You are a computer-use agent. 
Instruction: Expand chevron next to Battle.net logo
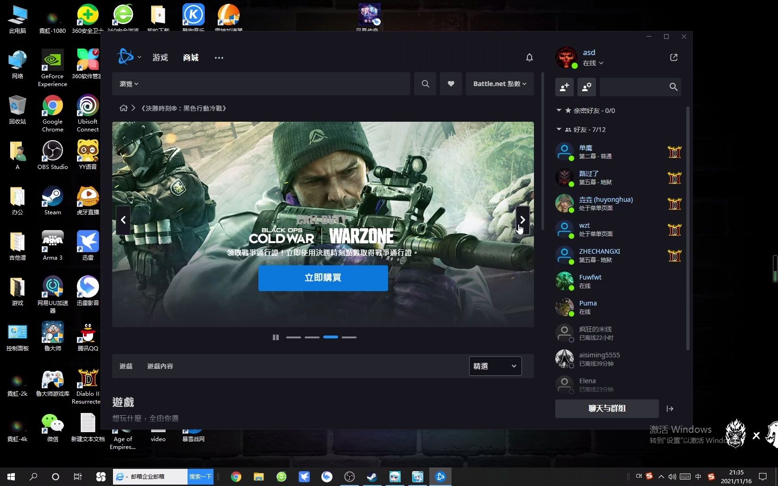click(139, 57)
